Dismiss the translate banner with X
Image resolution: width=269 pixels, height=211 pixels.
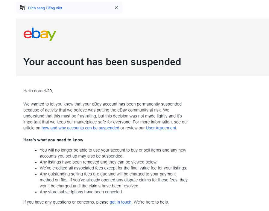(x=116, y=8)
